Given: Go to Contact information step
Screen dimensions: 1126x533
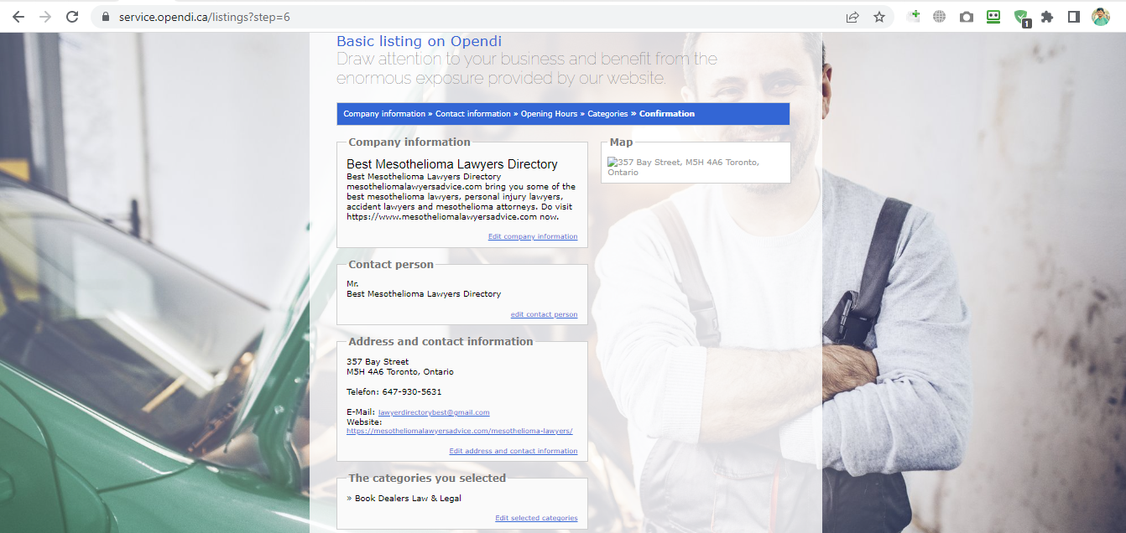Looking at the screenshot, I should click(x=473, y=114).
